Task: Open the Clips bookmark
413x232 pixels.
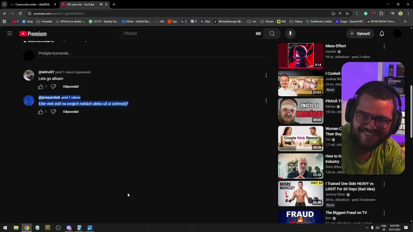Action: point(205,22)
